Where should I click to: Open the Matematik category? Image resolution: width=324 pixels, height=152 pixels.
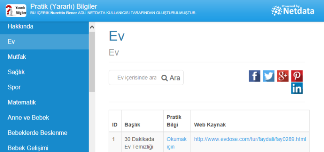[44, 102]
